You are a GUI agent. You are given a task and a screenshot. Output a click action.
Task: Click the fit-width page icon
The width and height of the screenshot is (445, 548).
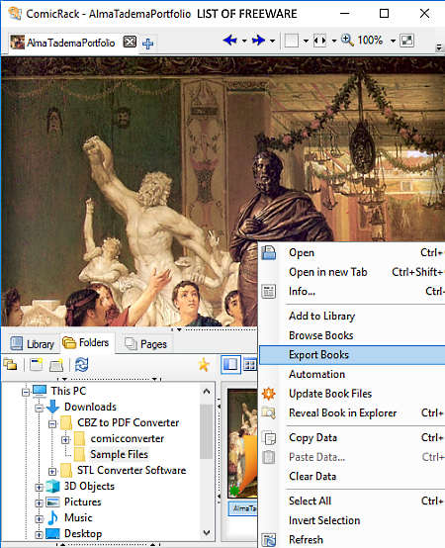point(319,41)
